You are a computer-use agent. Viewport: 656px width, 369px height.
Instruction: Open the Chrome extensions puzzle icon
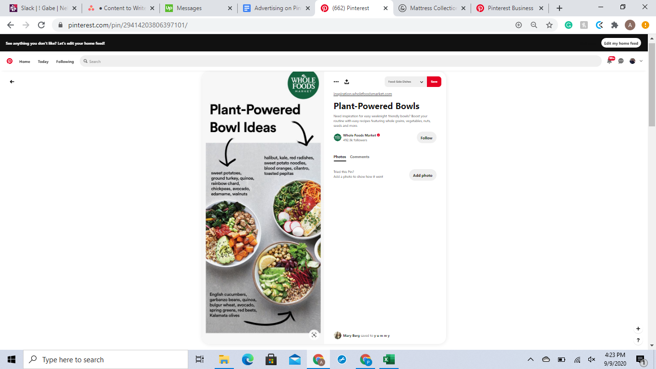point(615,25)
